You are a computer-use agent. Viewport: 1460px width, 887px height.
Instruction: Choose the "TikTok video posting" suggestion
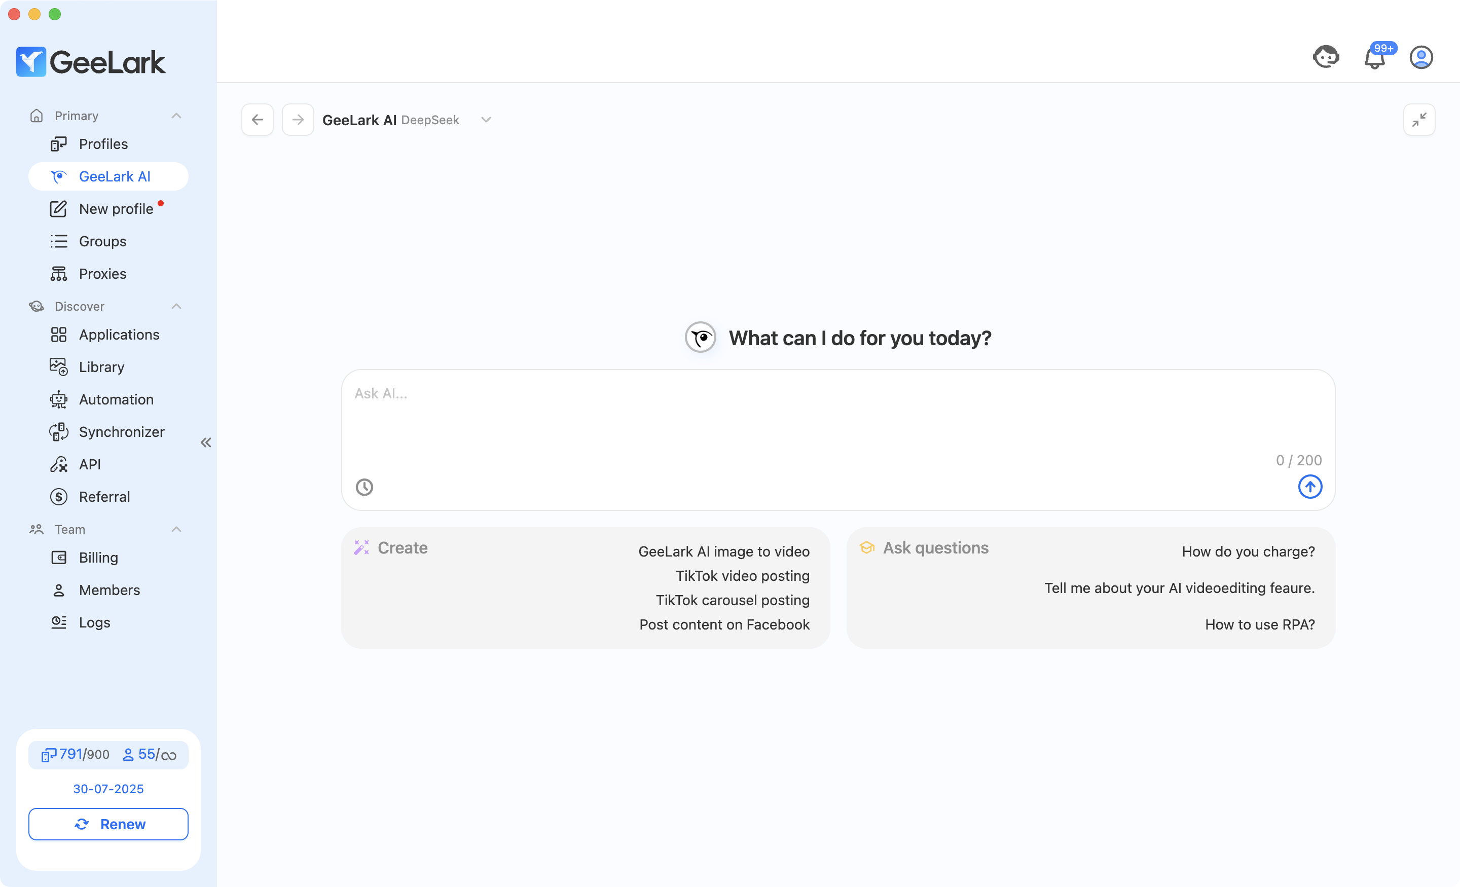point(743,576)
